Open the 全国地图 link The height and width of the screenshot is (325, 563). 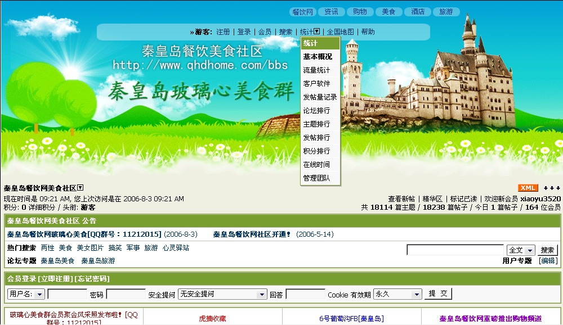point(341,32)
